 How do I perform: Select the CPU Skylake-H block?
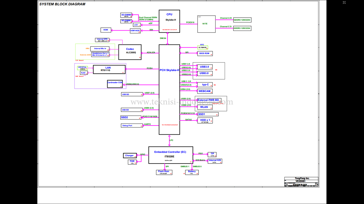169,21
